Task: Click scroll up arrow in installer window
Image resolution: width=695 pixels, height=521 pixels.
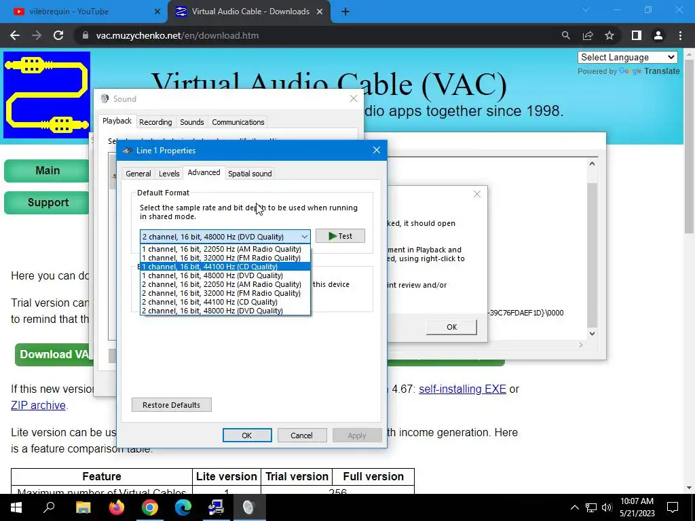Action: tap(592, 163)
